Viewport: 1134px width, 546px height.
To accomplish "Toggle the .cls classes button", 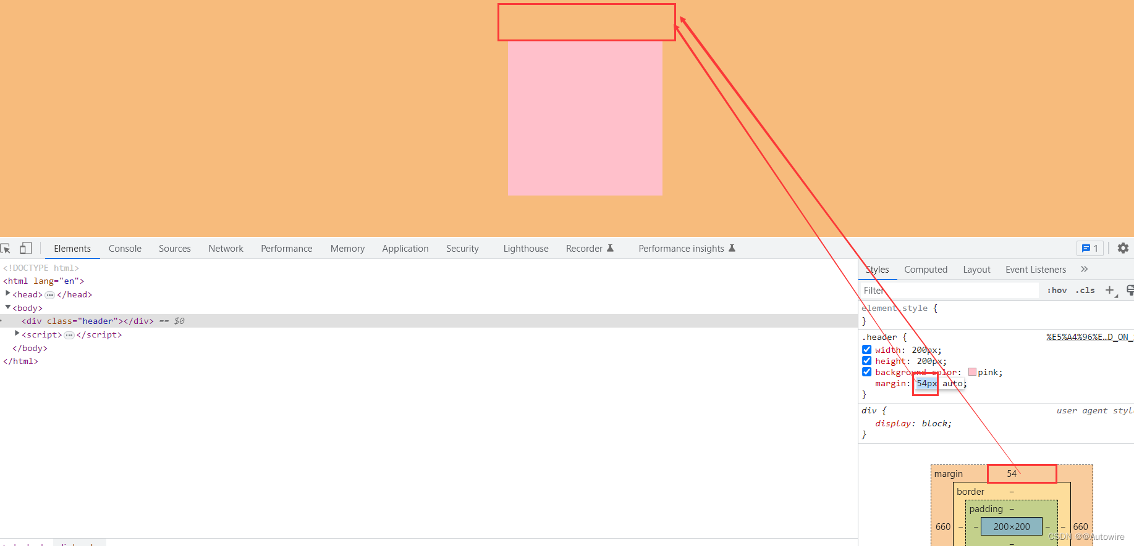I will point(1085,290).
